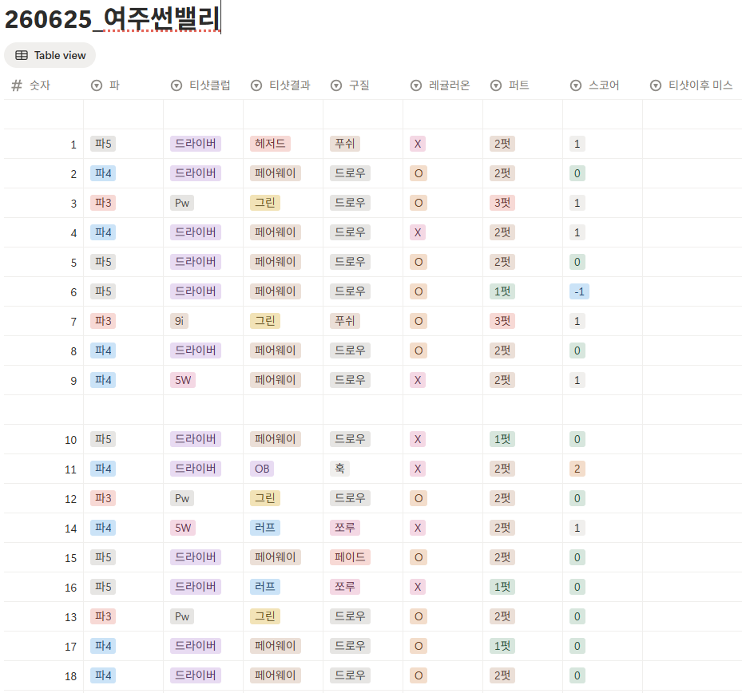Click the 파3 tag in row 13
Screen dimensions: 742x693
click(x=103, y=616)
